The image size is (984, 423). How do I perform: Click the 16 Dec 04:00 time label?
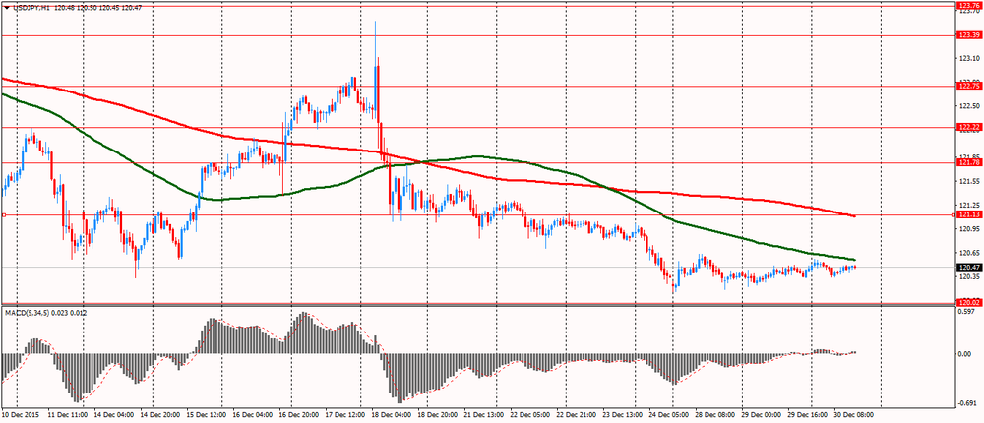[x=252, y=415]
